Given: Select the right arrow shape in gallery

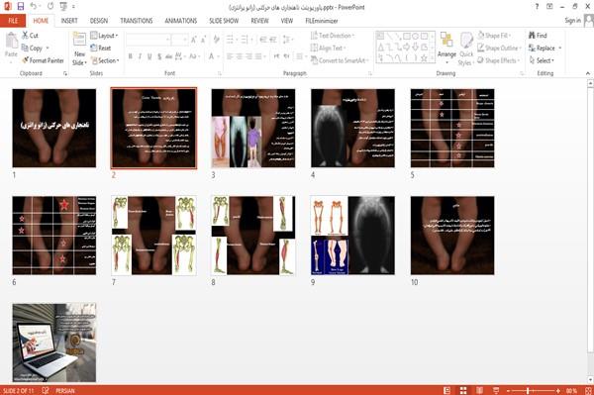Looking at the screenshot, I should [407, 47].
